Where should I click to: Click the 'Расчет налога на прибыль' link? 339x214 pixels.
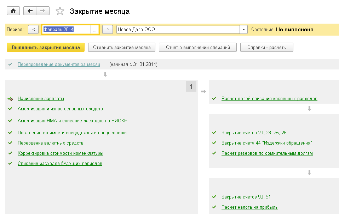pyautogui.click(x=249, y=207)
